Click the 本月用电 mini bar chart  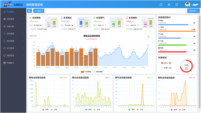[51, 23]
